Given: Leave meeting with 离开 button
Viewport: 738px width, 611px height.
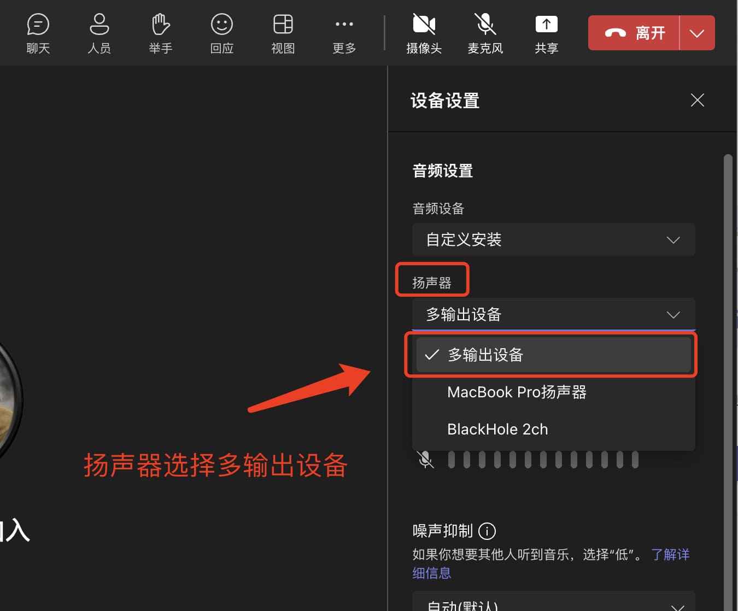Looking at the screenshot, I should [x=634, y=33].
